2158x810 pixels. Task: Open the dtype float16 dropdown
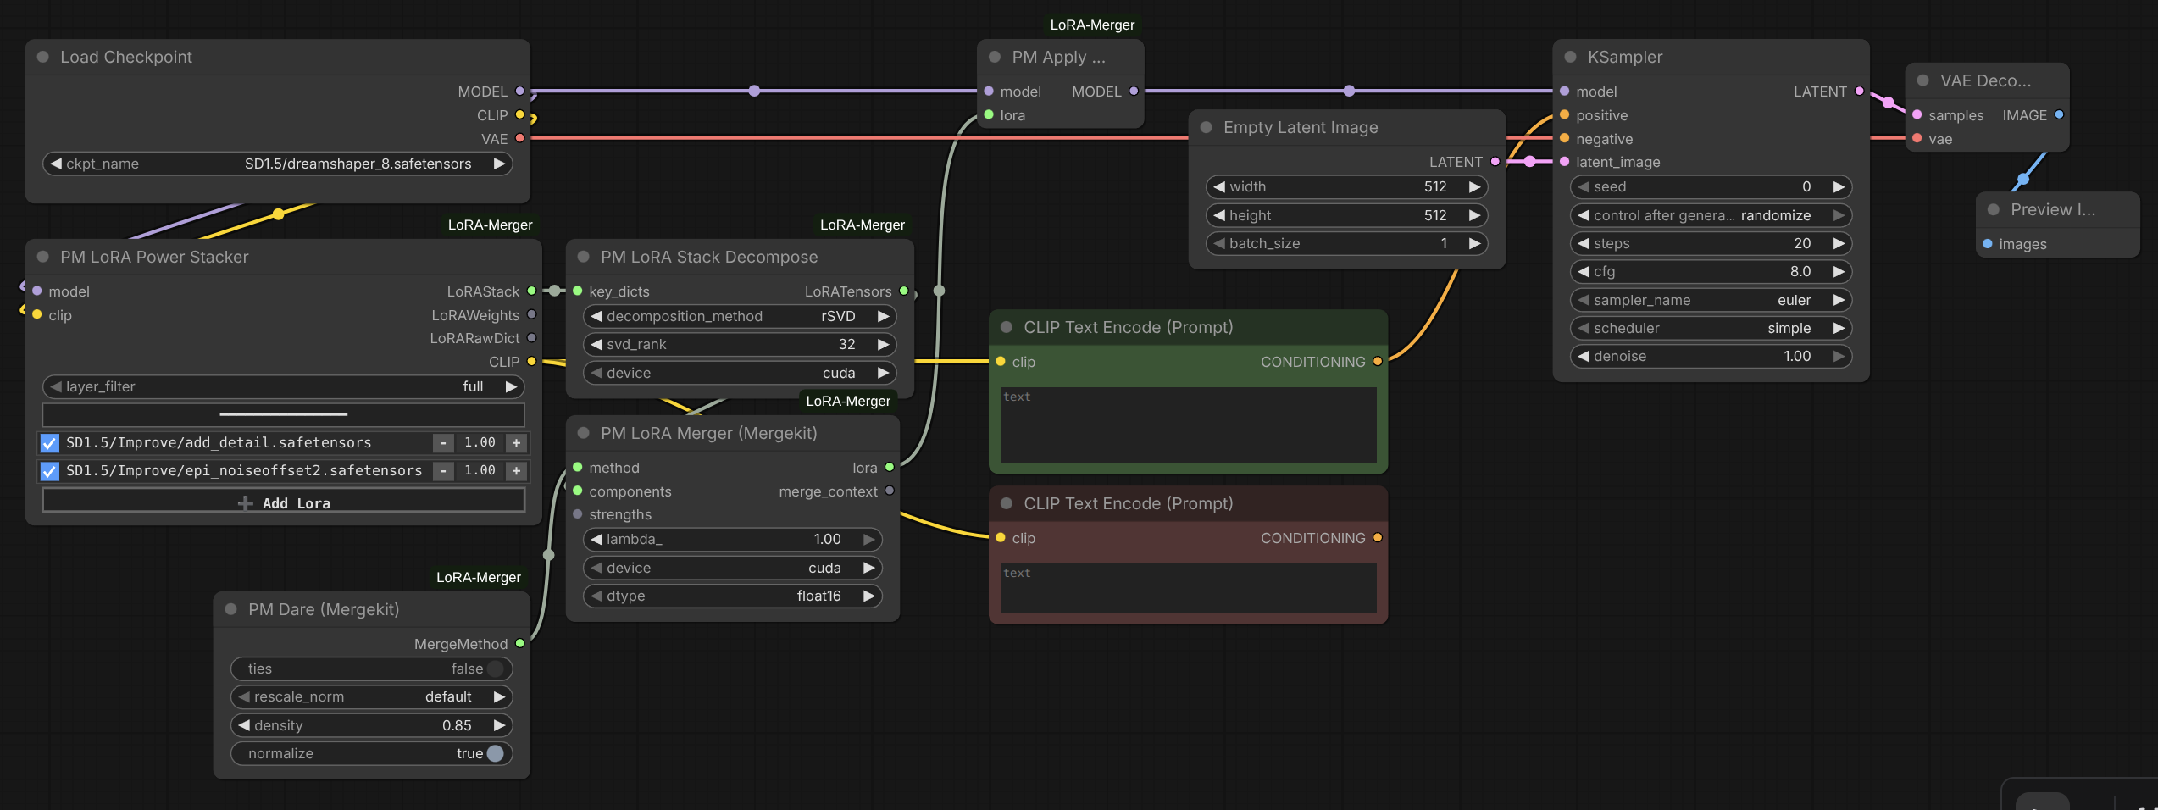[x=733, y=596]
